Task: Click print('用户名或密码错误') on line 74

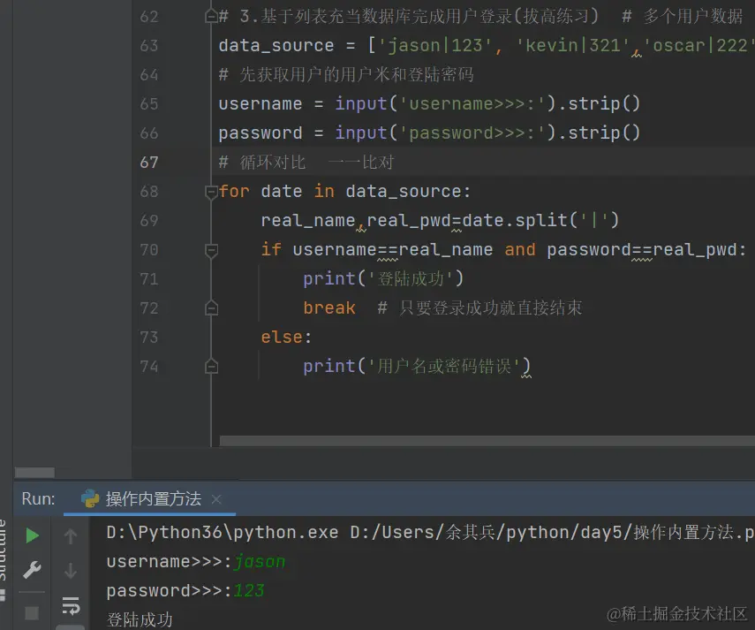Action: click(x=417, y=367)
